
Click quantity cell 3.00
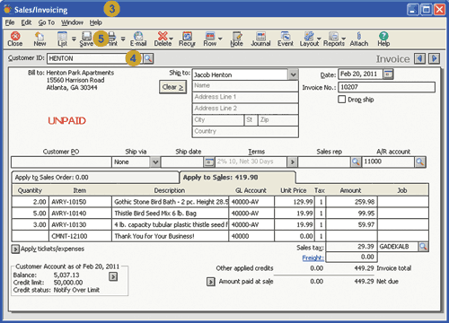tap(30, 224)
